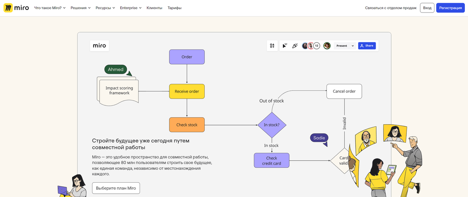The width and height of the screenshot is (468, 197).
Task: Click the blue Share button
Action: tap(367, 46)
